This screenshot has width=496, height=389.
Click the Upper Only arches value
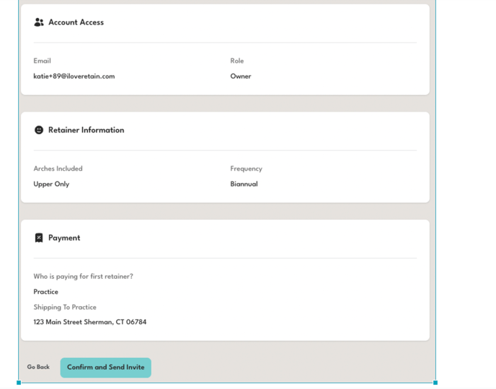51,184
